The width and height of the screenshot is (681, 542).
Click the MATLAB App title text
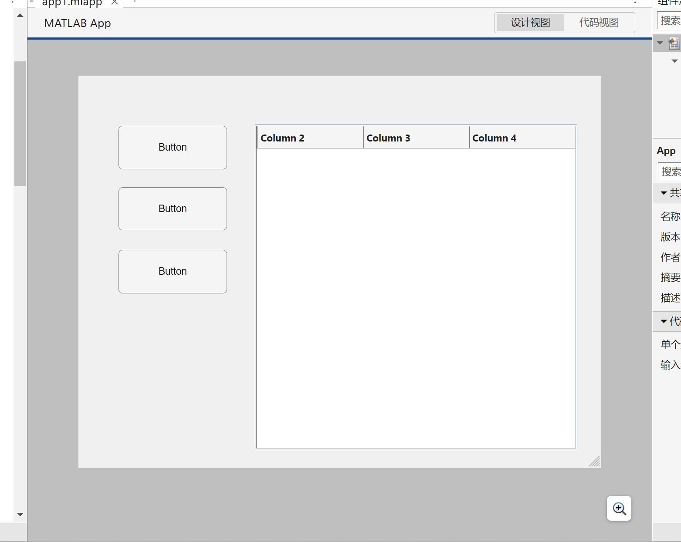(78, 23)
